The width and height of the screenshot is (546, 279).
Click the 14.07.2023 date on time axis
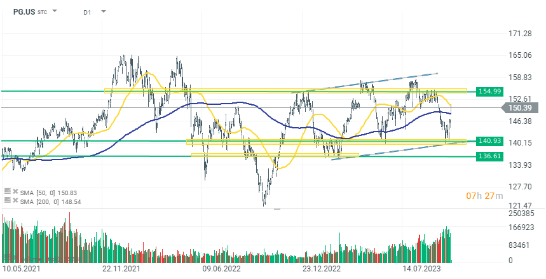422,269
